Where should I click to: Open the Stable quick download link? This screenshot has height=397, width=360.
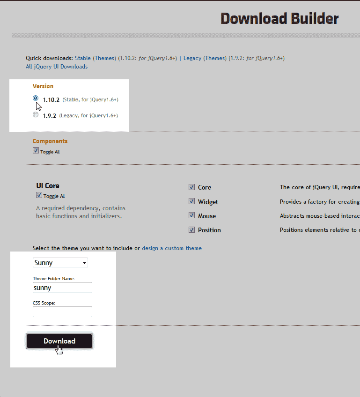pos(82,58)
